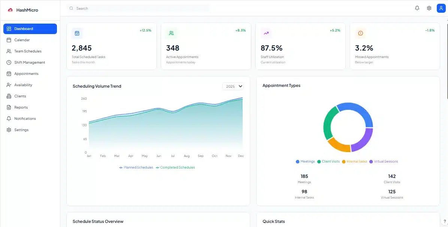Click the calendar icon on Total Scheduled Tasks card
The height and width of the screenshot is (227, 448).
77,33
